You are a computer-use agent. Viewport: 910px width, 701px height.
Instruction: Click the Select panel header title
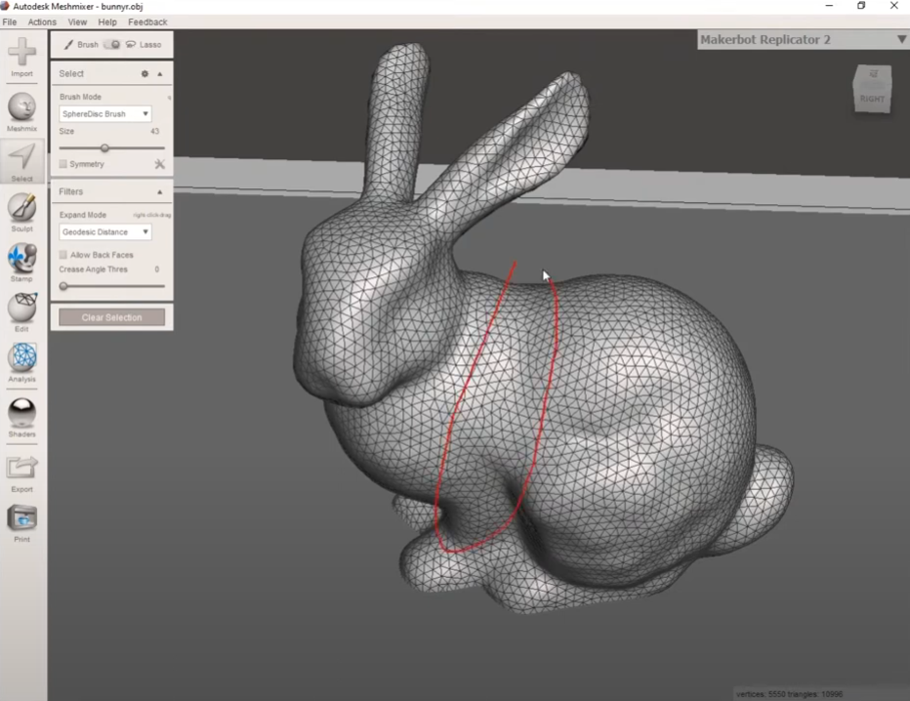(x=71, y=73)
